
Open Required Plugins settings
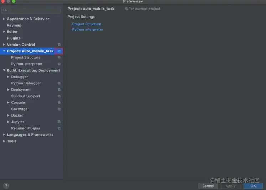[x=25, y=128]
